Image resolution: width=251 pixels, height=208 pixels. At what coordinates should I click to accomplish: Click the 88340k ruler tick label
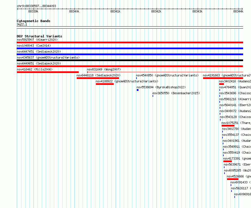point(74,11)
